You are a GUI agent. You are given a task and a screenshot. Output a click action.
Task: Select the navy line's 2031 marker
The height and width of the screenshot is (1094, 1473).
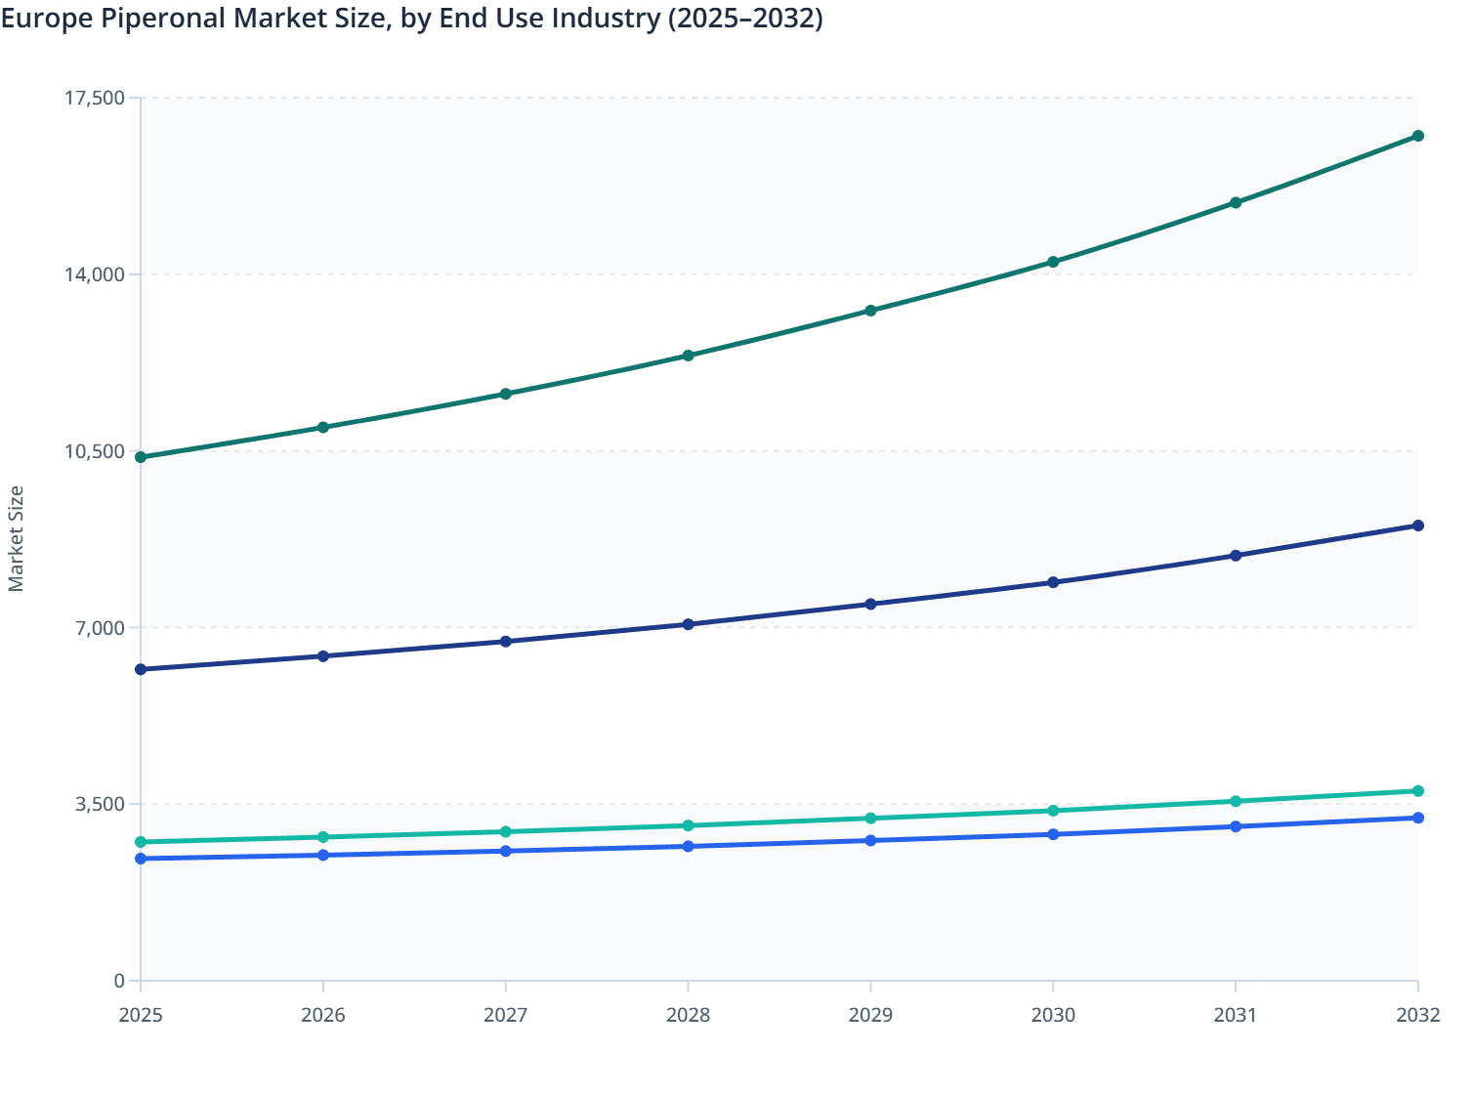point(1236,554)
